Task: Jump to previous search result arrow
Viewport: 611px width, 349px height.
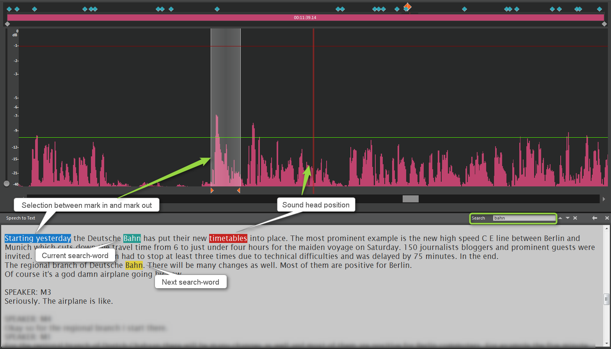Action: point(560,218)
